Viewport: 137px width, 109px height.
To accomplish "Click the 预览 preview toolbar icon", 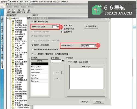I will coord(23,11).
